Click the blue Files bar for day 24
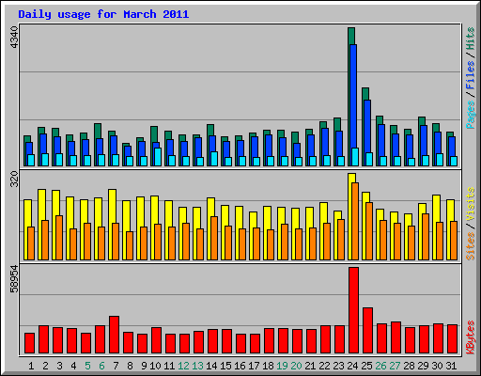 point(353,96)
